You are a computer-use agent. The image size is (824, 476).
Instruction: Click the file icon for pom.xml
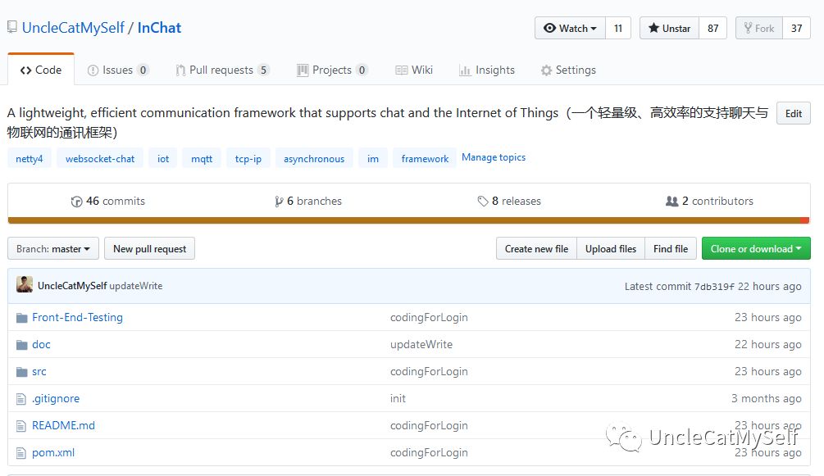click(x=21, y=453)
